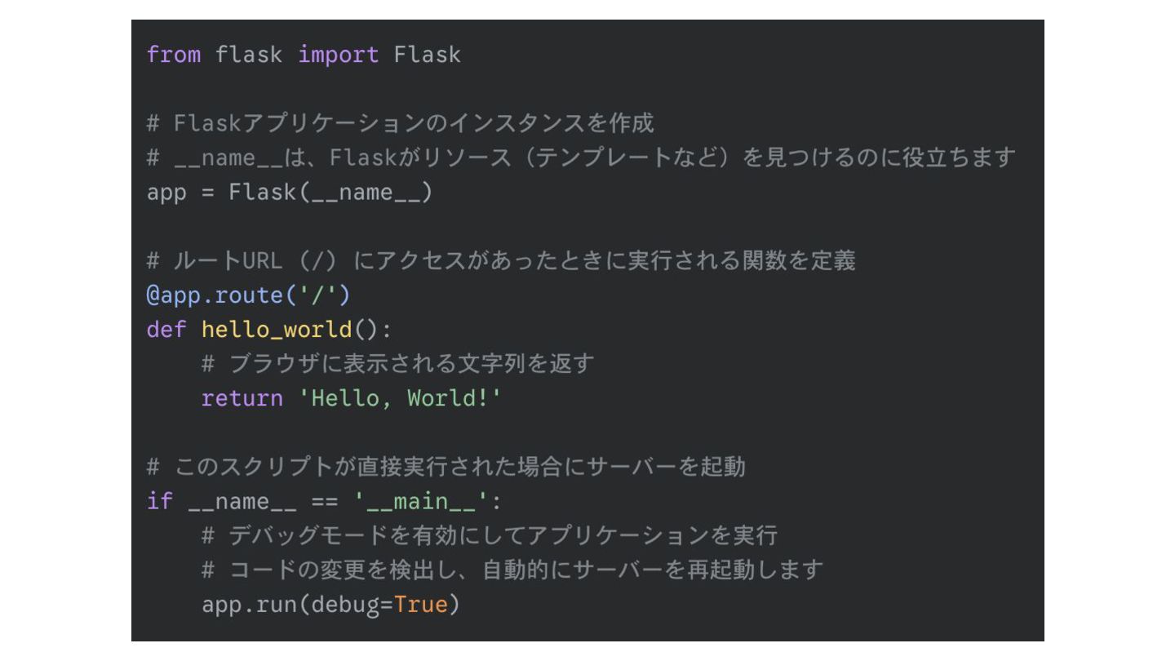The height and width of the screenshot is (661, 1175).
Task: Click 'True' in app.run debug argument
Action: tap(420, 605)
